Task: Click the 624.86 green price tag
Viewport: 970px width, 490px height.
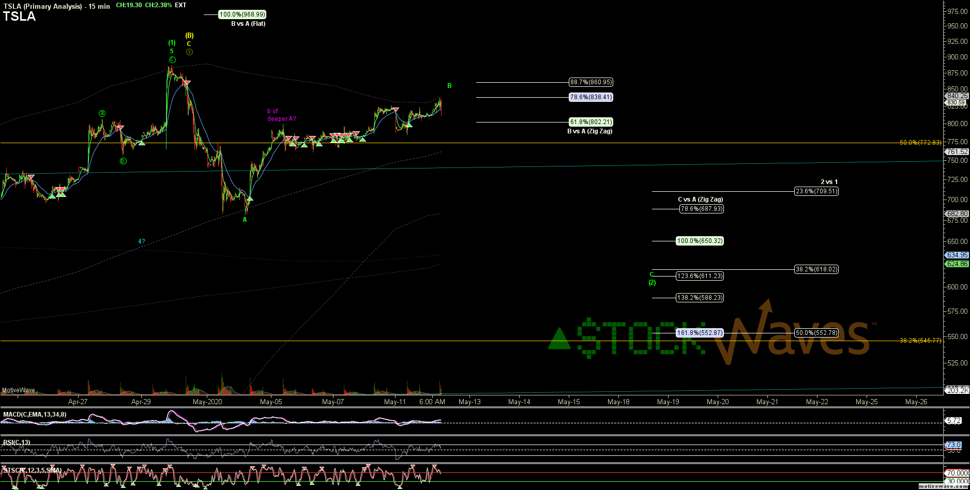Action: 957,264
